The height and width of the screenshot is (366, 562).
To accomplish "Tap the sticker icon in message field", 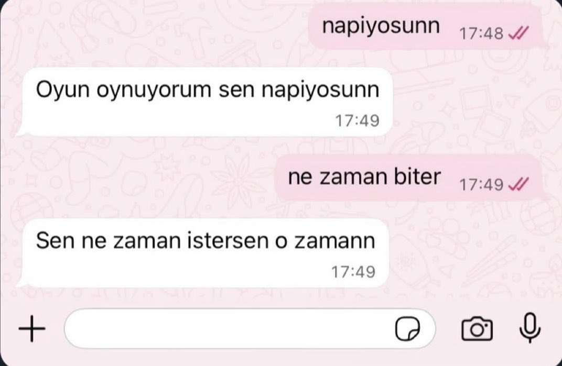I will pyautogui.click(x=407, y=328).
